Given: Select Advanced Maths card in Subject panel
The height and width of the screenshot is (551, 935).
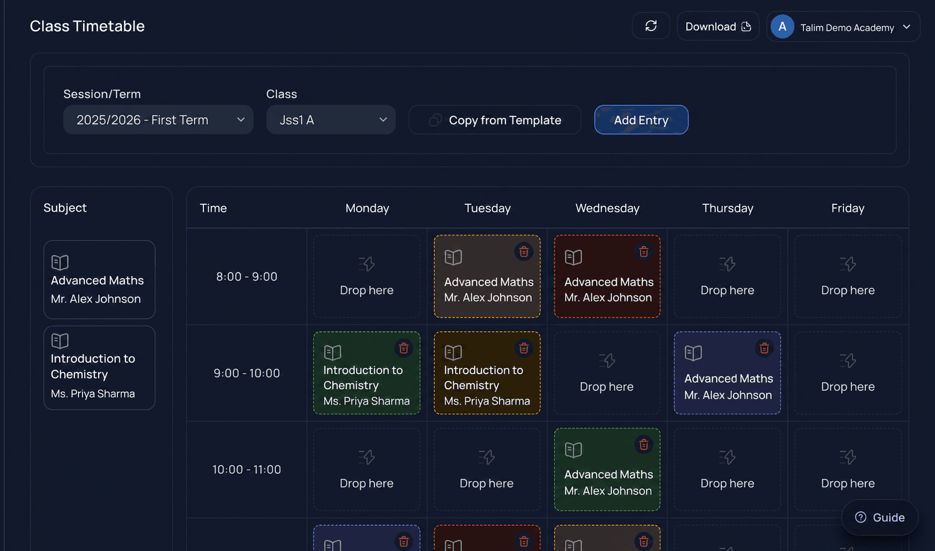Looking at the screenshot, I should coord(99,279).
